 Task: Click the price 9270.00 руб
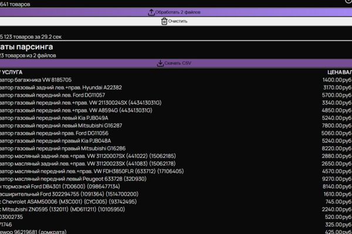[337, 179]
